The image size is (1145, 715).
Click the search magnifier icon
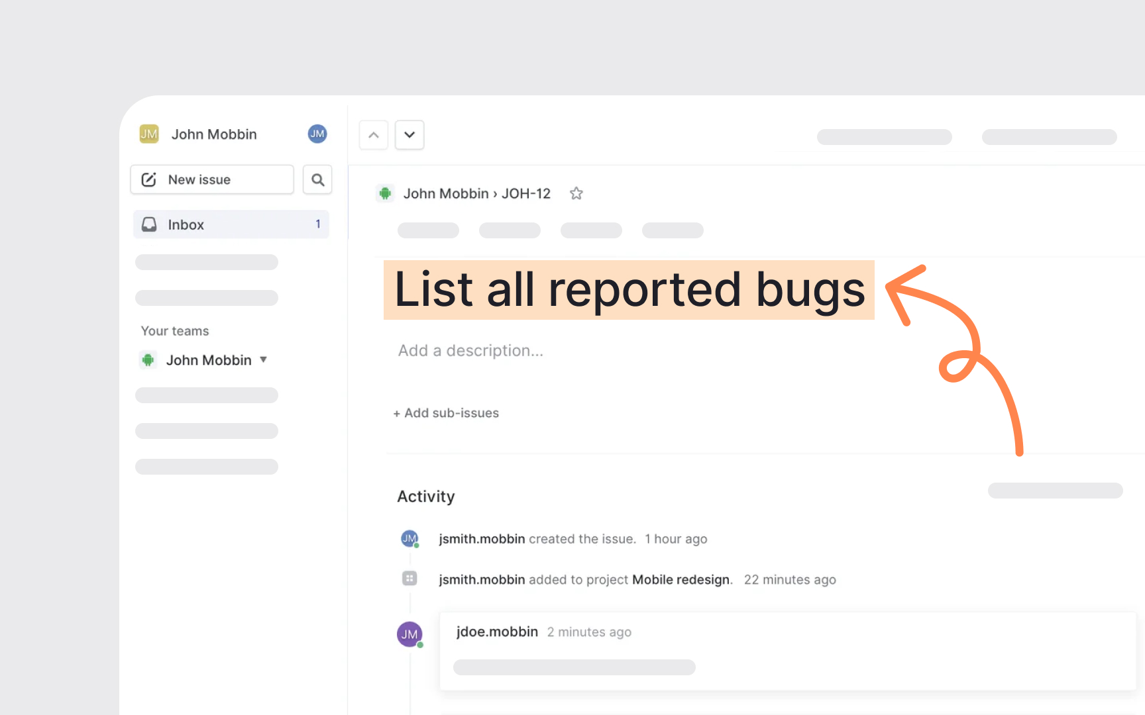tap(317, 179)
